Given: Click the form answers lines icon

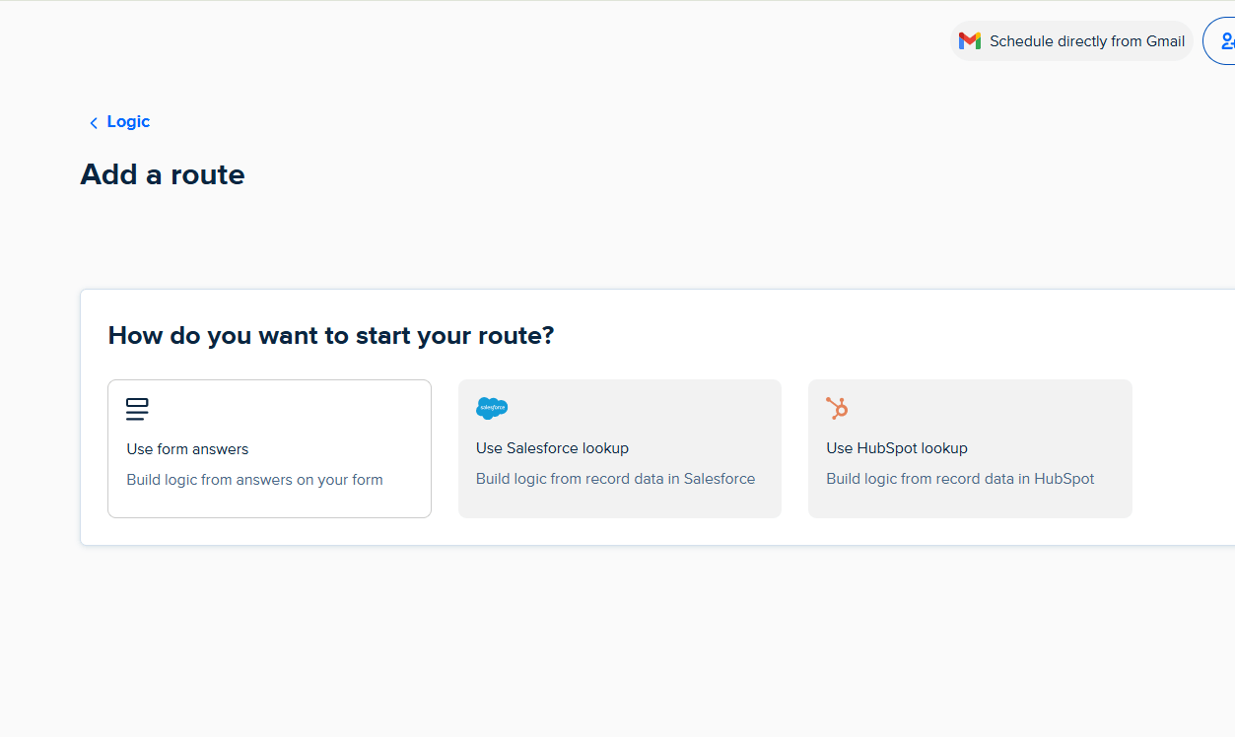Looking at the screenshot, I should pos(137,408).
